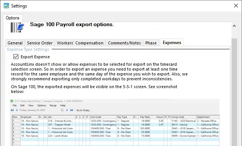Click '220 - Lamb Shoes' job cell in screenshot
Image resolution: width=242 pixels, height=146 pixels.
point(61,136)
